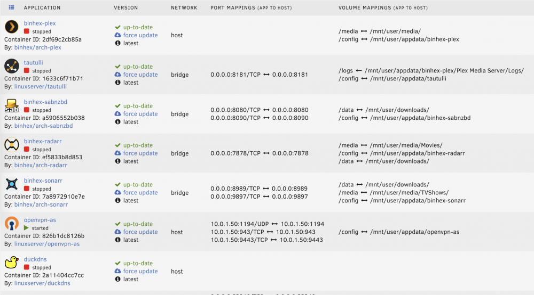
Task: Click the Version column header
Action: tap(126, 7)
